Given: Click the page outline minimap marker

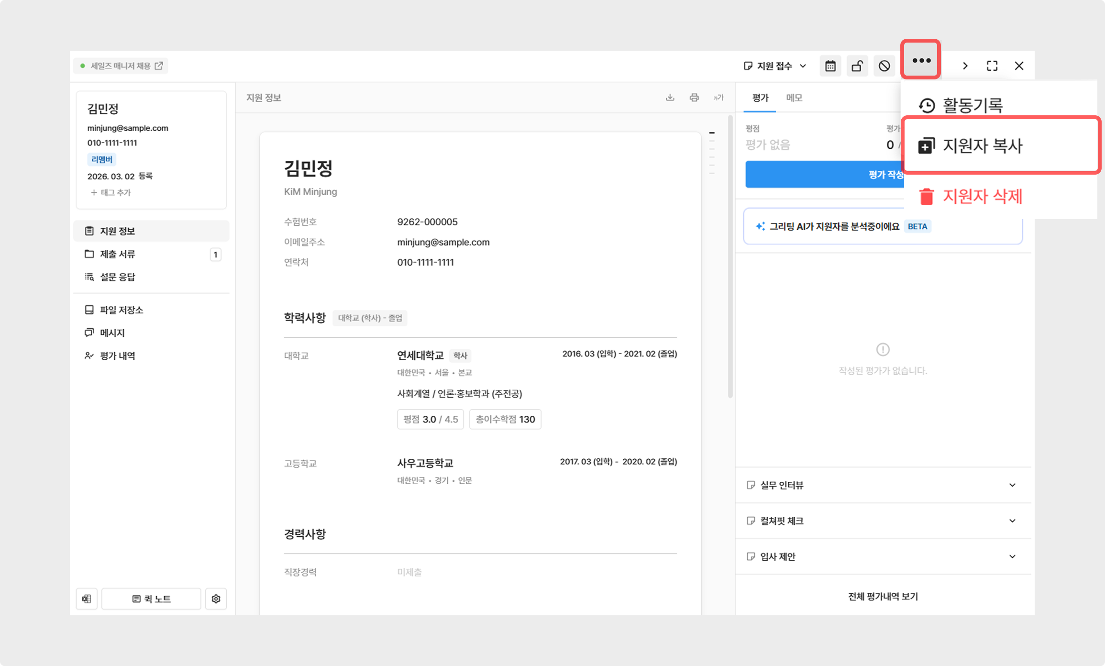Looking at the screenshot, I should tap(712, 133).
